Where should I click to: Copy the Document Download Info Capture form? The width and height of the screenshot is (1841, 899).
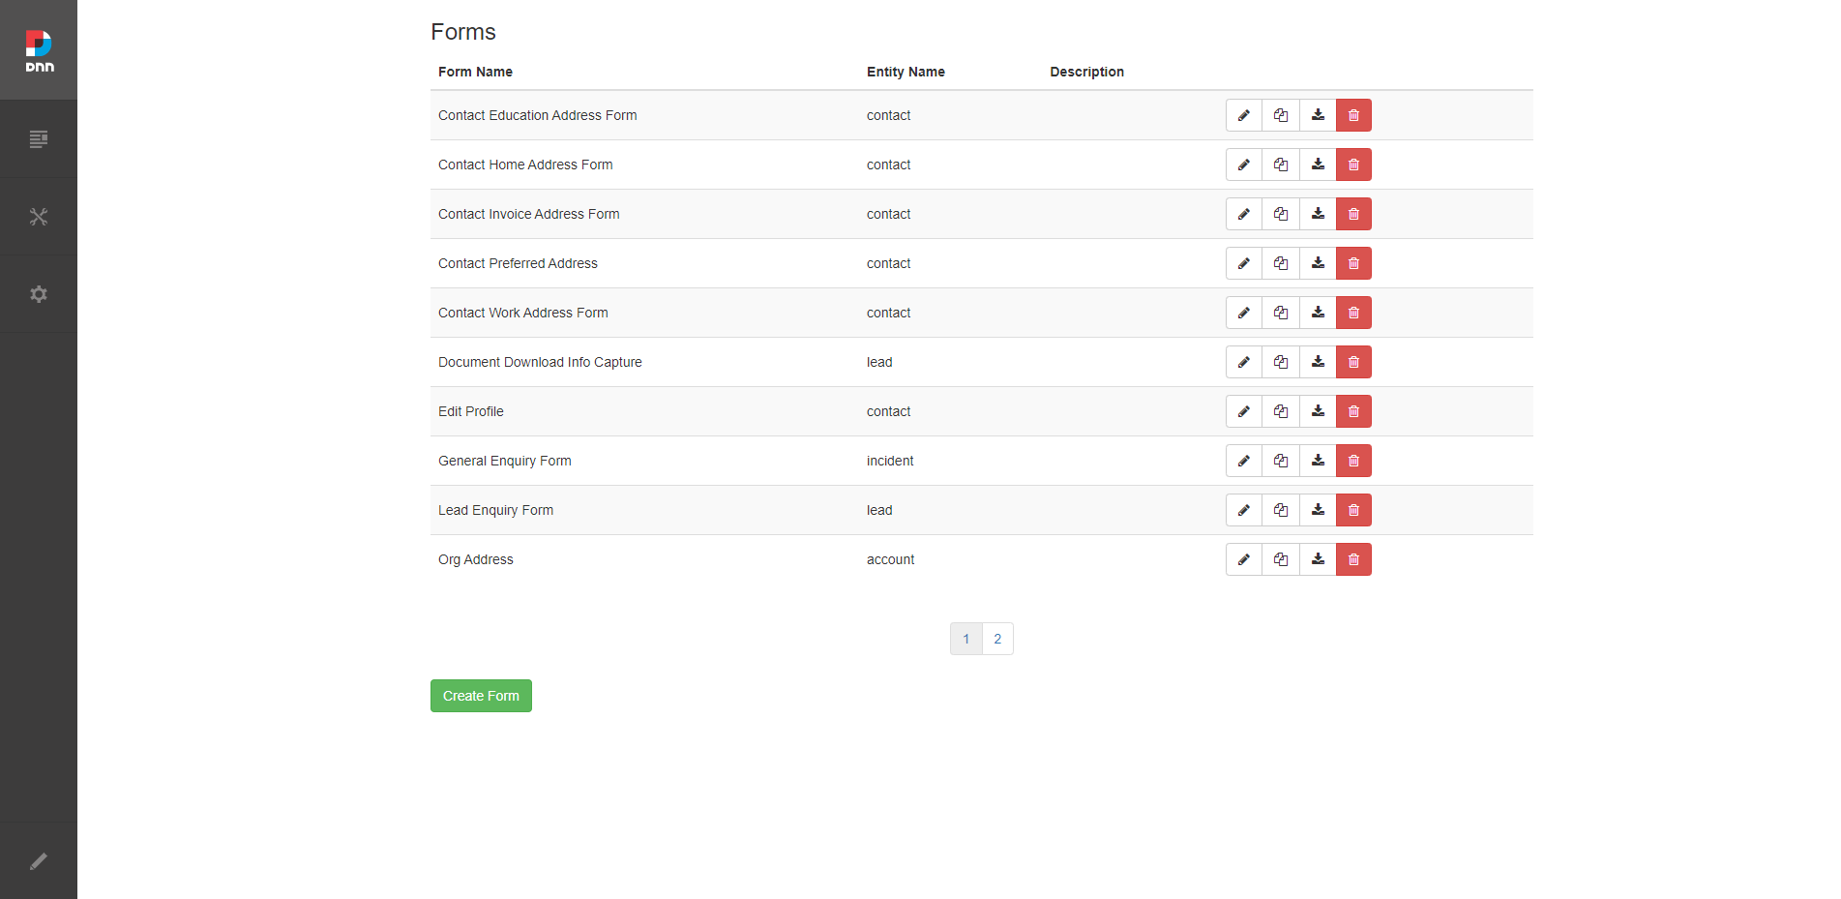click(x=1281, y=362)
